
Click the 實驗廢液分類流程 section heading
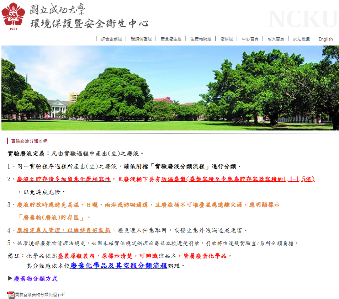pyautogui.click(x=29, y=141)
